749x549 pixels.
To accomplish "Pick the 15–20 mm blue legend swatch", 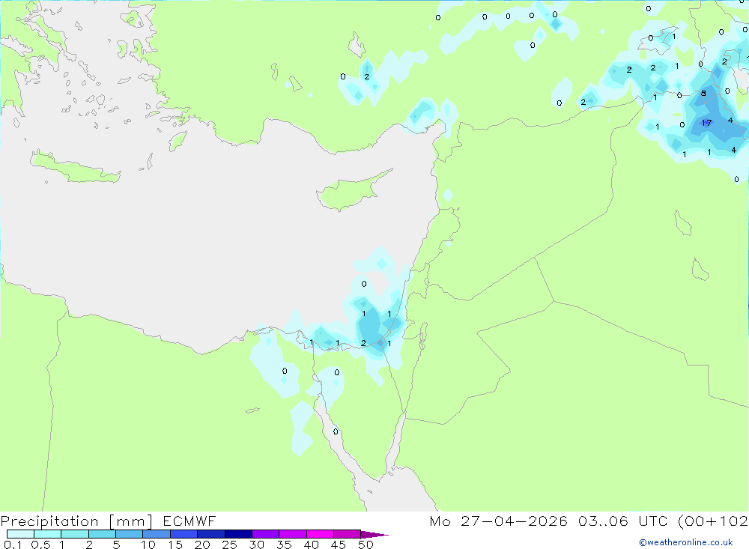I will [x=184, y=534].
